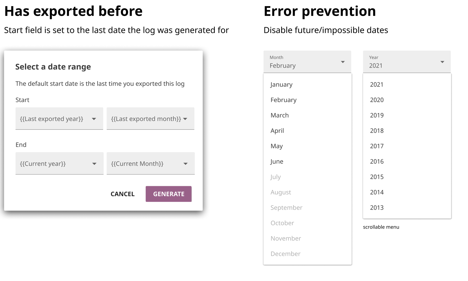Open the {{Last exported year}} dropdown
The image size is (468, 281).
[x=59, y=119]
